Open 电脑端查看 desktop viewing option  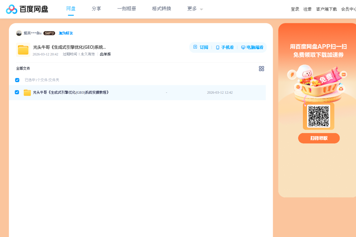coord(243,47)
